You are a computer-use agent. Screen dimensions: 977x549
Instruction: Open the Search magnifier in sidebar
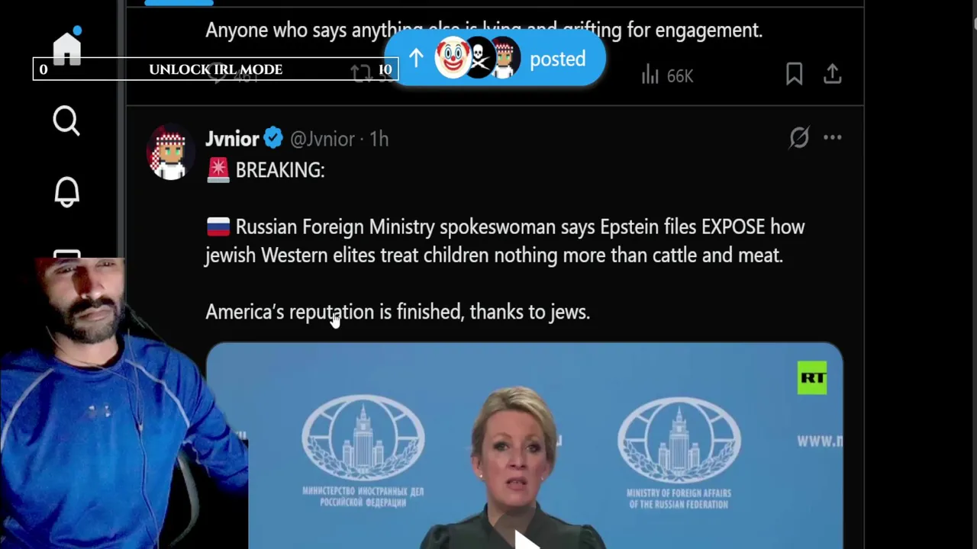(66, 120)
